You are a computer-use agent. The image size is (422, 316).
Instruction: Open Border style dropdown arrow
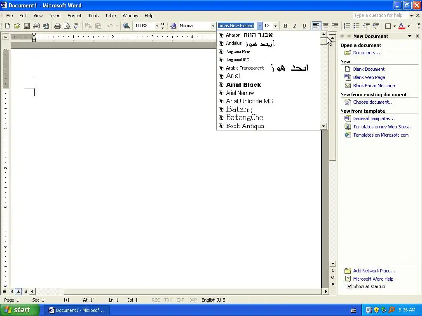[x=394, y=26]
